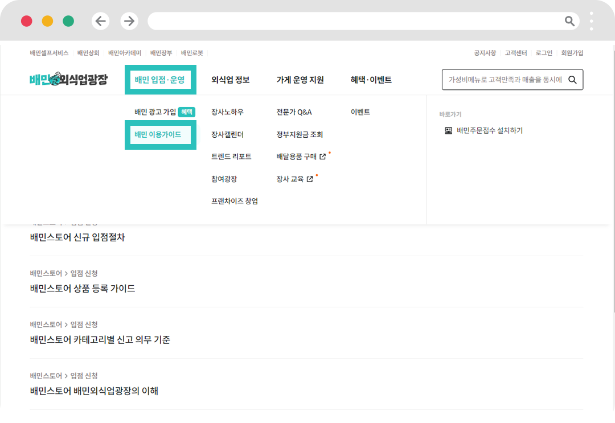This screenshot has width=615, height=423.
Task: Open the 배민 입점·운영 menu
Action: pyautogui.click(x=160, y=80)
